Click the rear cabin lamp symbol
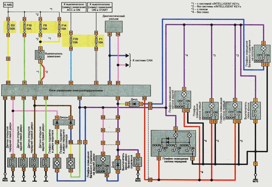This screenshot has width=272, height=187. (183, 100)
